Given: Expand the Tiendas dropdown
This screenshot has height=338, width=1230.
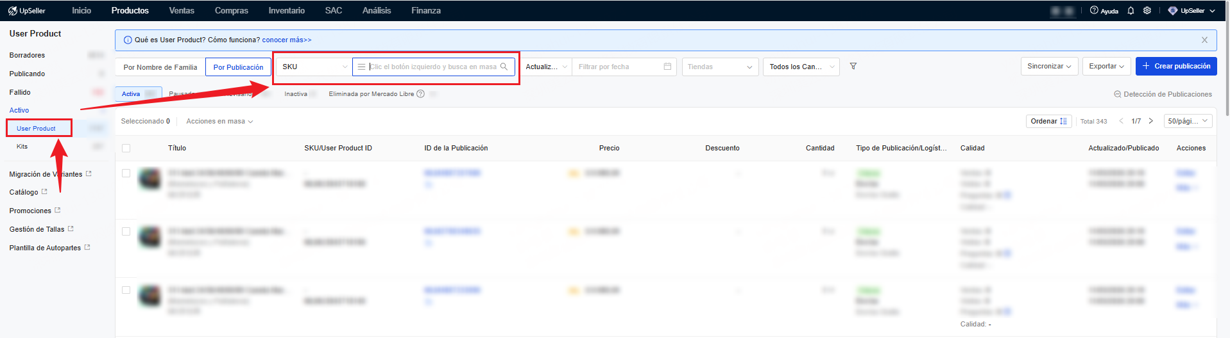Looking at the screenshot, I should pos(719,67).
